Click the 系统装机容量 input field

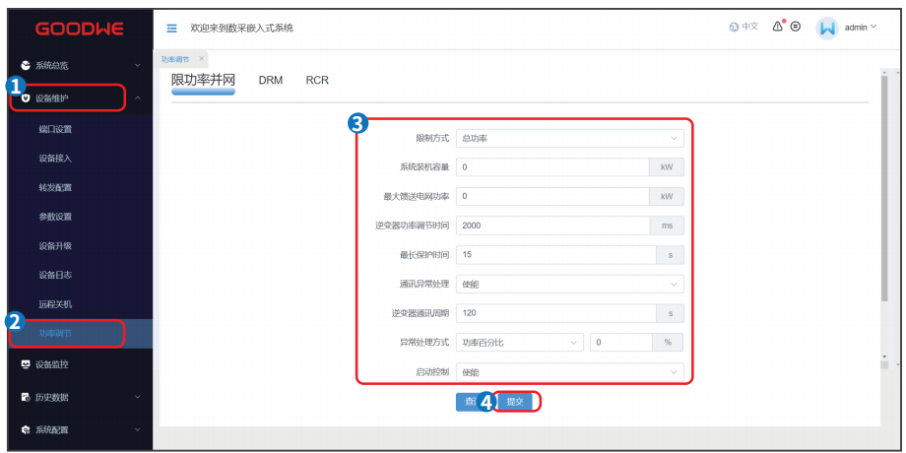553,167
